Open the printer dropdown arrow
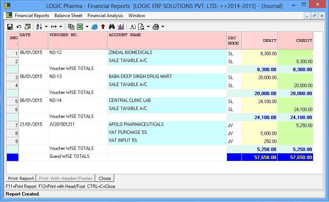 163,27
